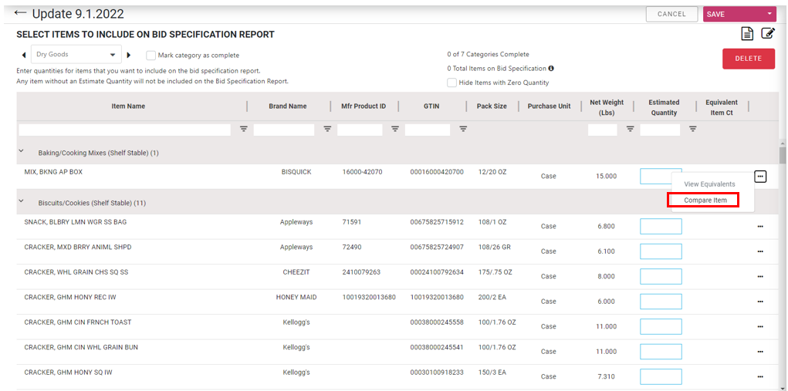Image resolution: width=788 pixels, height=391 pixels.
Task: Click quantity field for HONEY MAID cracker
Action: (x=661, y=302)
